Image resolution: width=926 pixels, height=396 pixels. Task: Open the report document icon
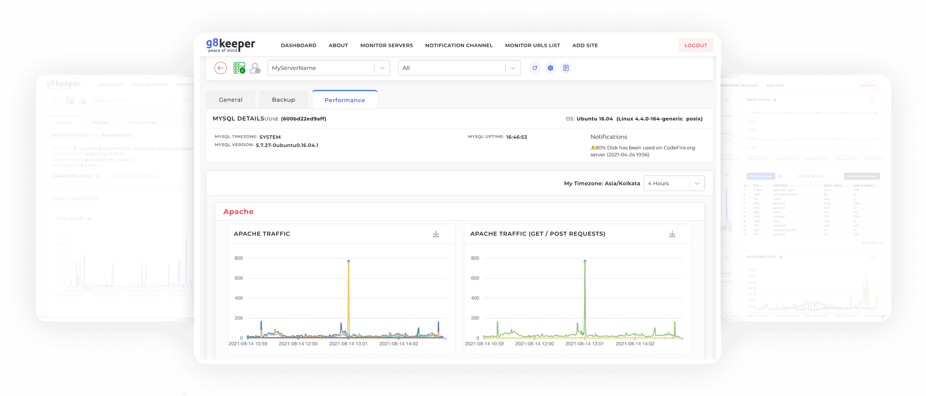[566, 68]
